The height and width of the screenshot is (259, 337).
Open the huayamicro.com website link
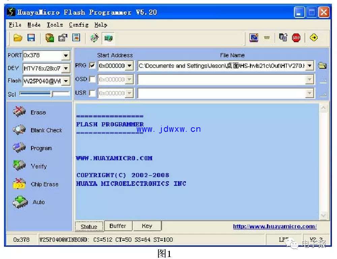point(275,226)
